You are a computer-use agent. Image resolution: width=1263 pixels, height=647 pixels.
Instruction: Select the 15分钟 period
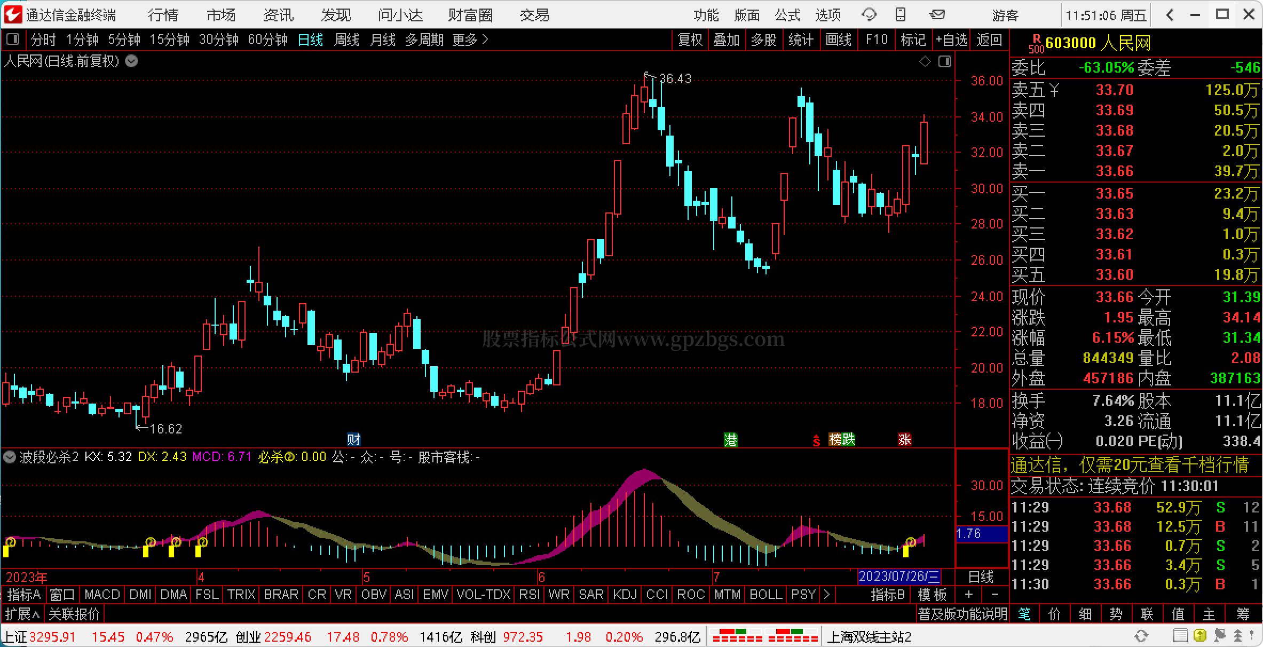(169, 40)
